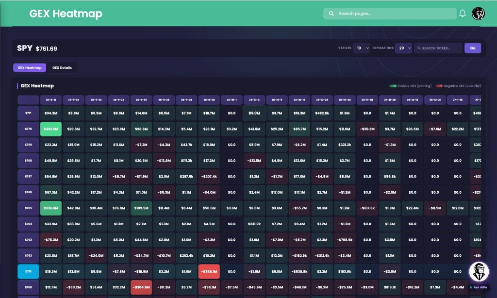Select the 26-9-25 expiration column header
This screenshot has height=298, width=497.
[141, 100]
